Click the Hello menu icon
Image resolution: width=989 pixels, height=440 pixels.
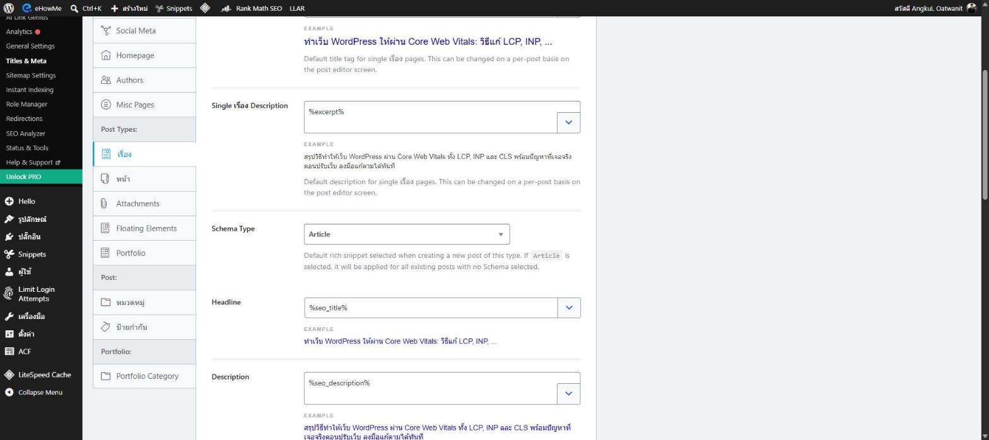pos(9,202)
